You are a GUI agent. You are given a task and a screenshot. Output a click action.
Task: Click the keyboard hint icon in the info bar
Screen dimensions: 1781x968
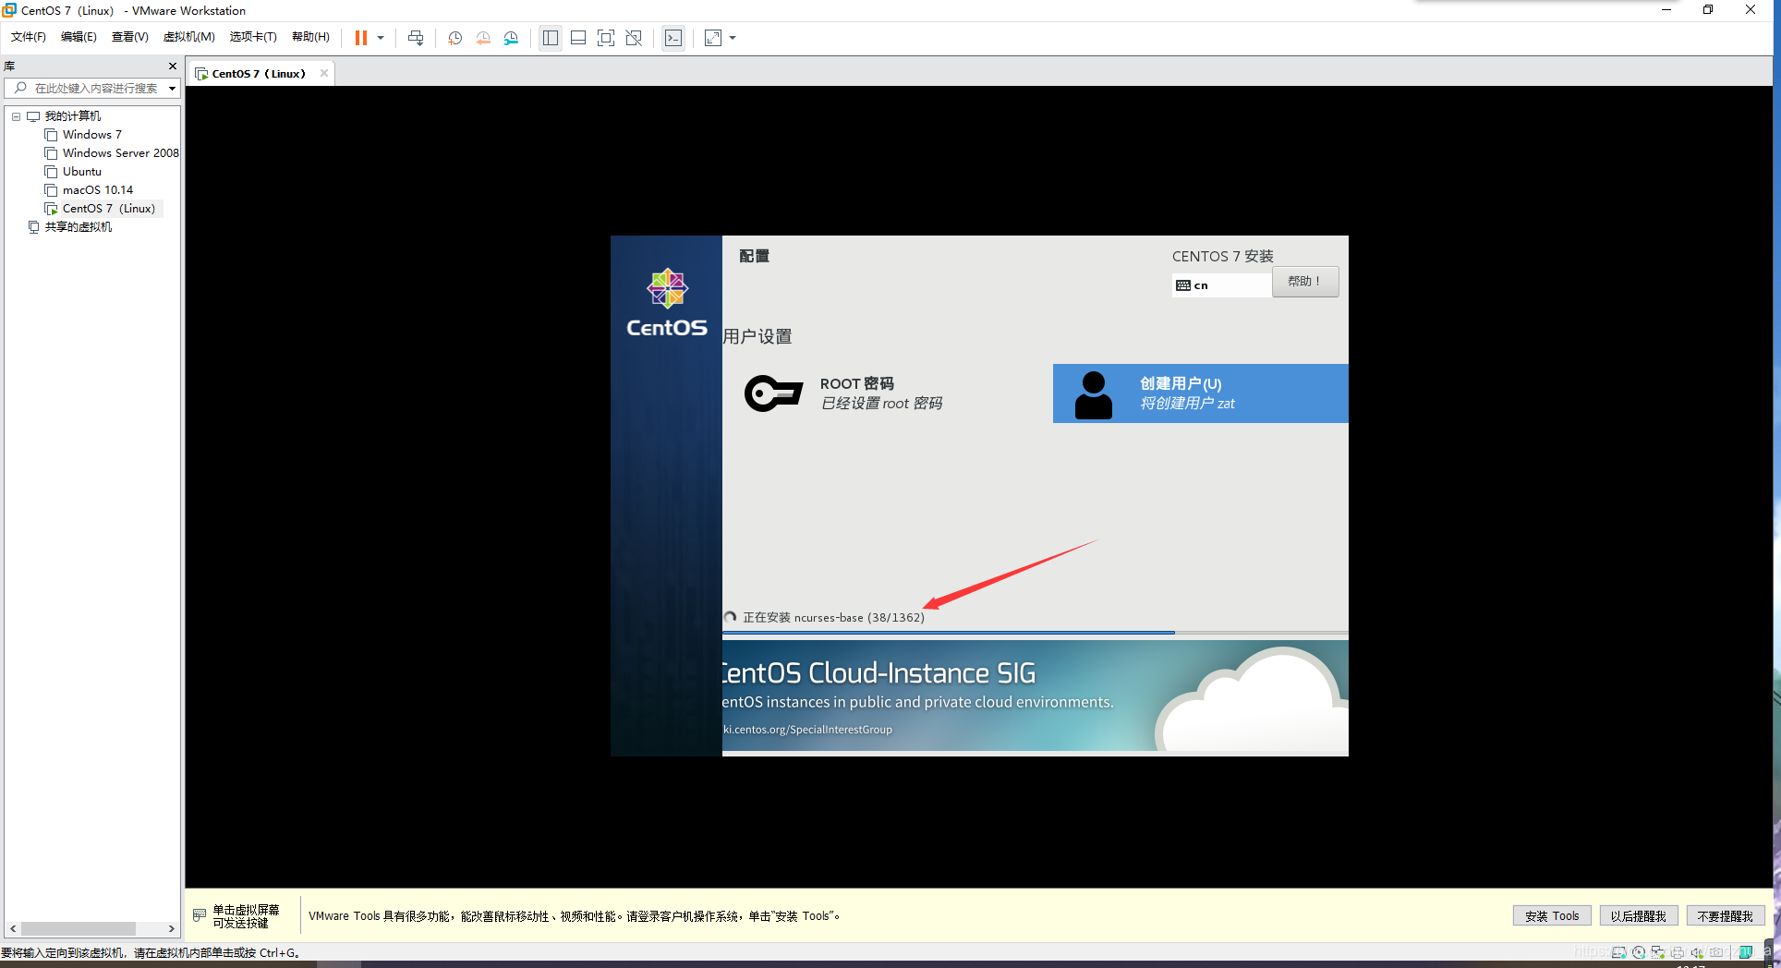coord(200,915)
